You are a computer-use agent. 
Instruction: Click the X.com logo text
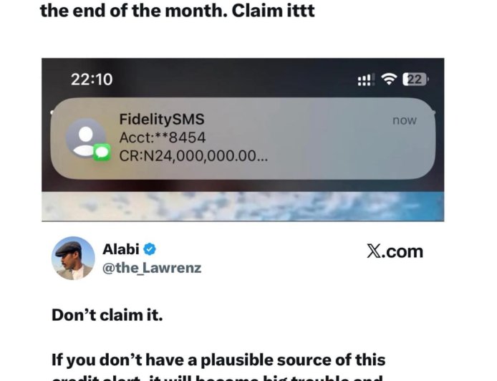[395, 251]
